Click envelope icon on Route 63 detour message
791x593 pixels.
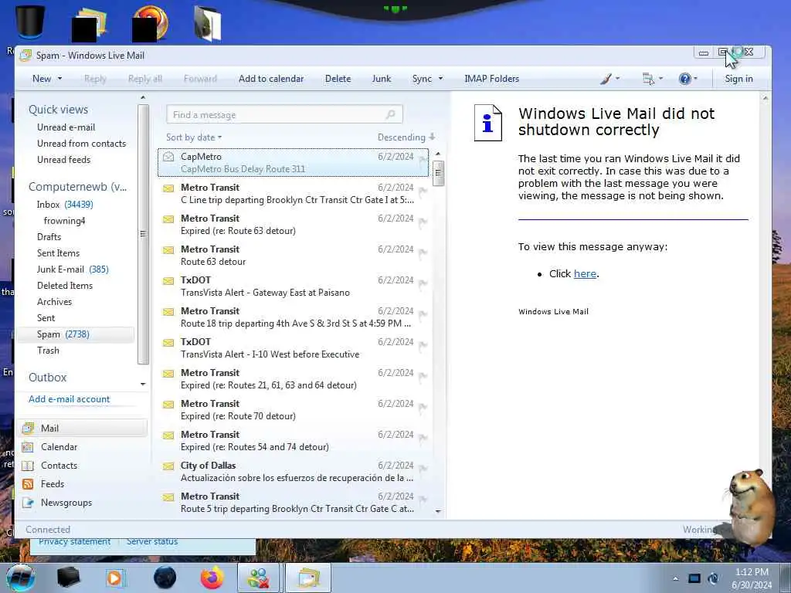point(168,250)
